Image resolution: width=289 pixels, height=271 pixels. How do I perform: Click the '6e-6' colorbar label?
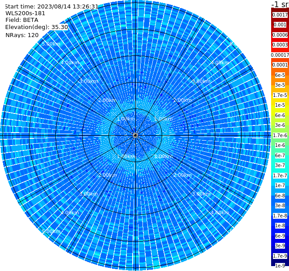click(280, 115)
